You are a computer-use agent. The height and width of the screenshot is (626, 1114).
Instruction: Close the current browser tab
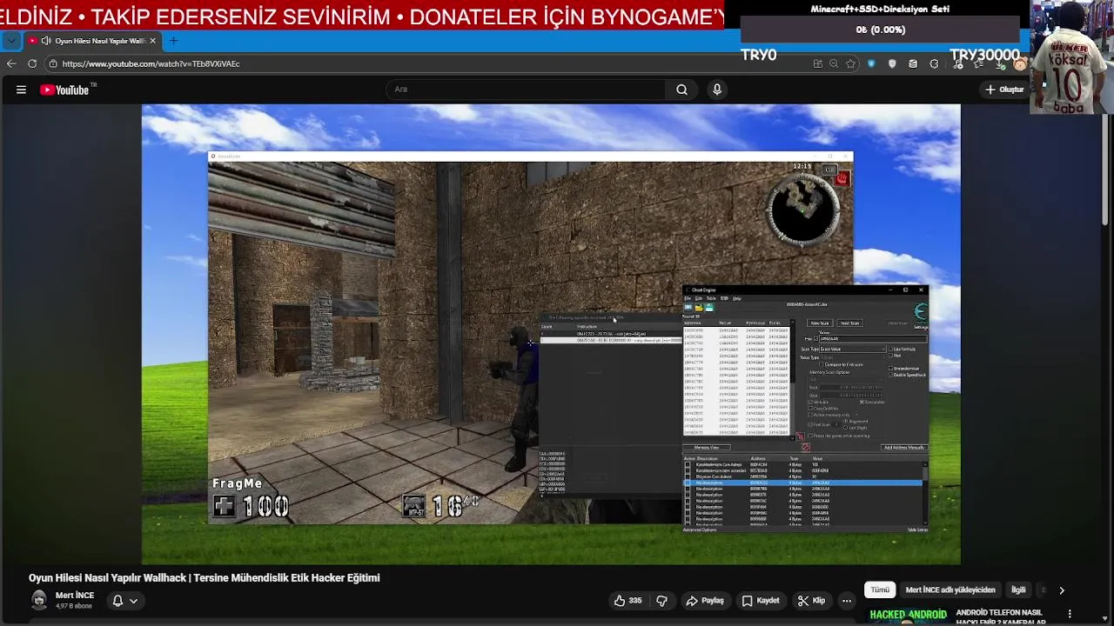(153, 41)
